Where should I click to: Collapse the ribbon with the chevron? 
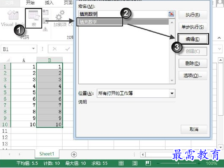pos(219,38)
